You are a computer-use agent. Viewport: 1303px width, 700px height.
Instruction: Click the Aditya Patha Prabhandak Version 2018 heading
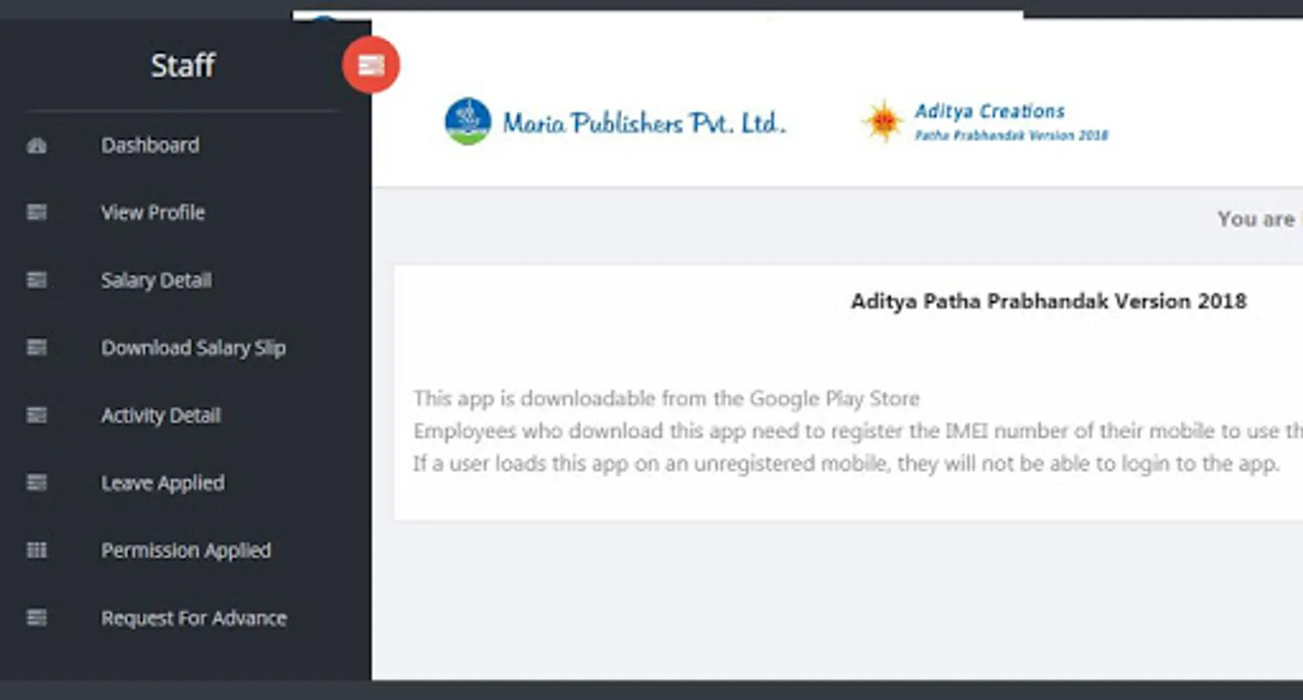pyautogui.click(x=1049, y=302)
